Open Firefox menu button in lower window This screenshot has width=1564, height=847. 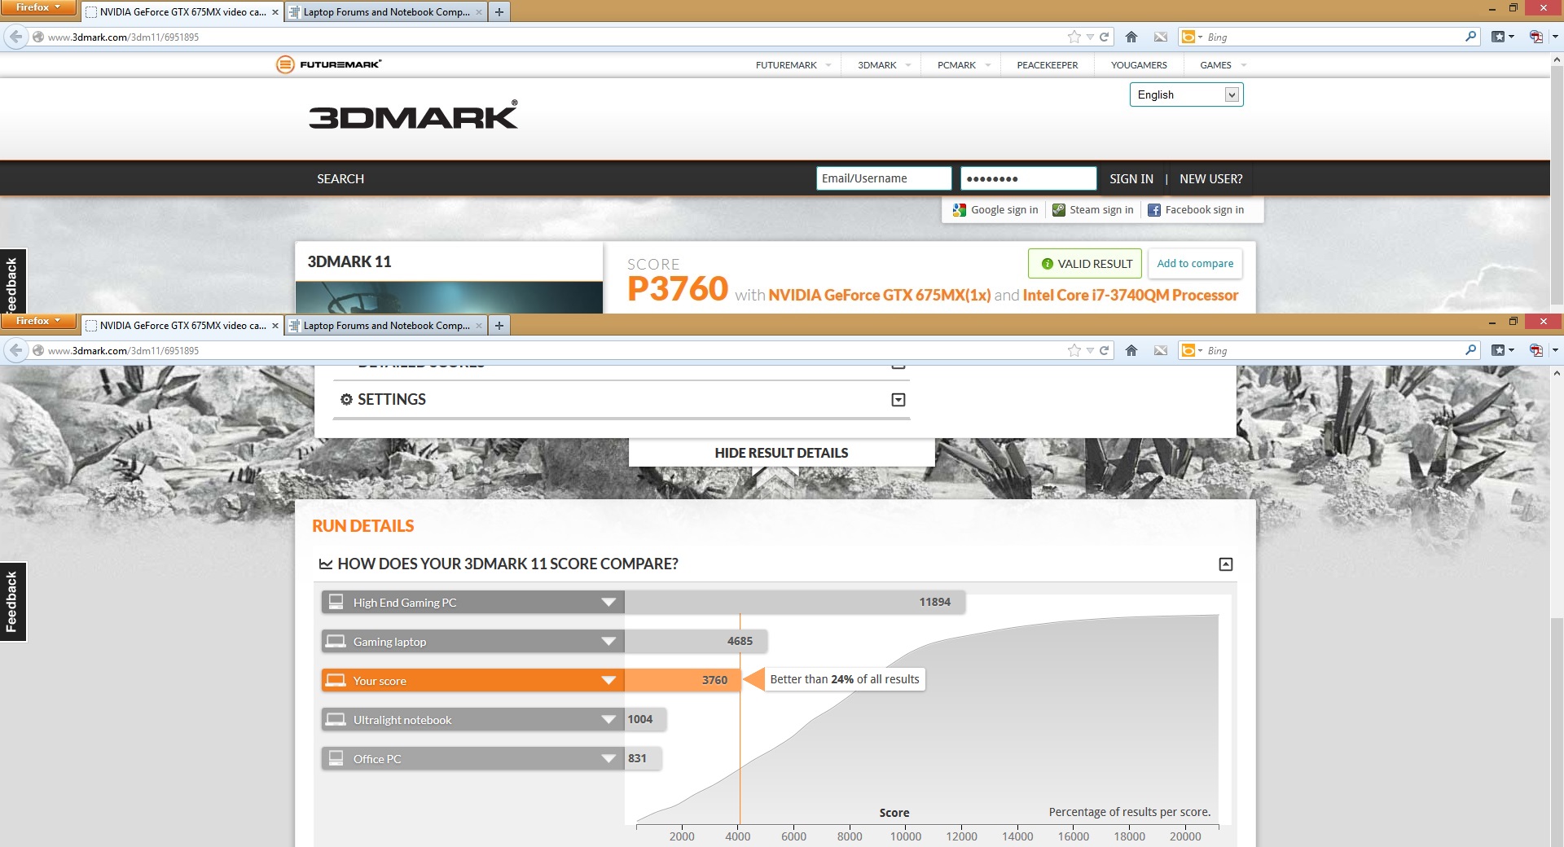click(38, 321)
